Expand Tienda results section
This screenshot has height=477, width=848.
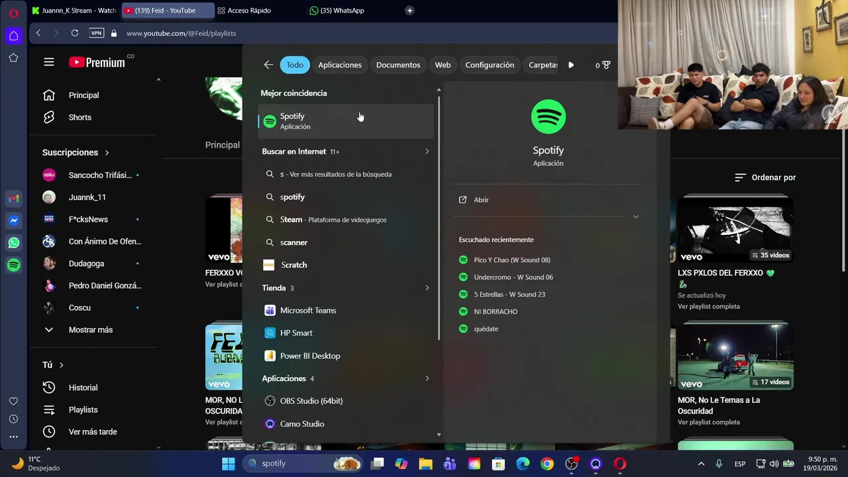coord(427,288)
